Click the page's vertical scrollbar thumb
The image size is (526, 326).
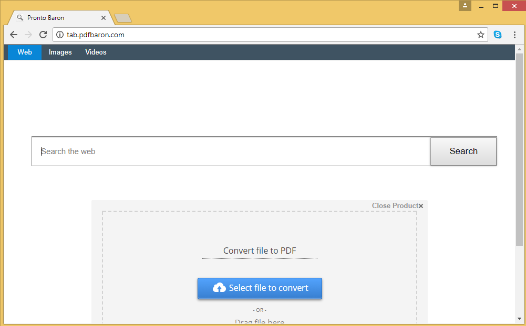pyautogui.click(x=519, y=149)
